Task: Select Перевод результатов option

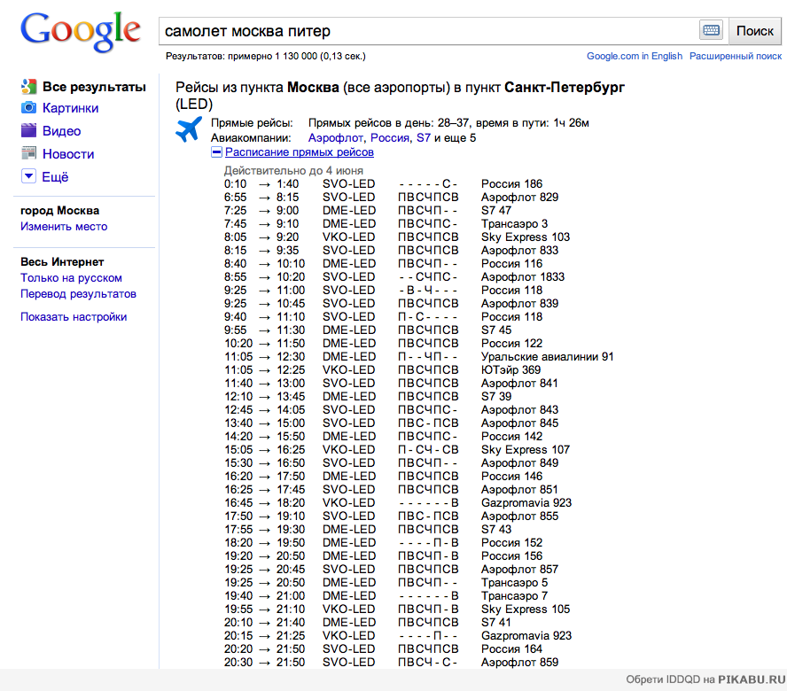Action: (x=78, y=294)
